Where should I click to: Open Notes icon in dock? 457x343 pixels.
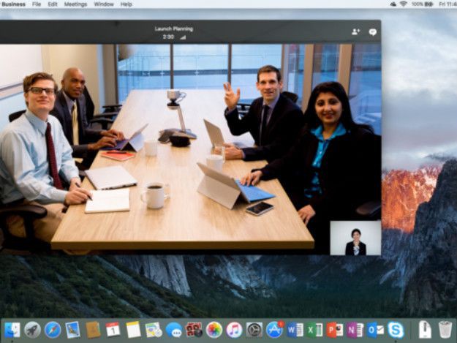tap(133, 330)
